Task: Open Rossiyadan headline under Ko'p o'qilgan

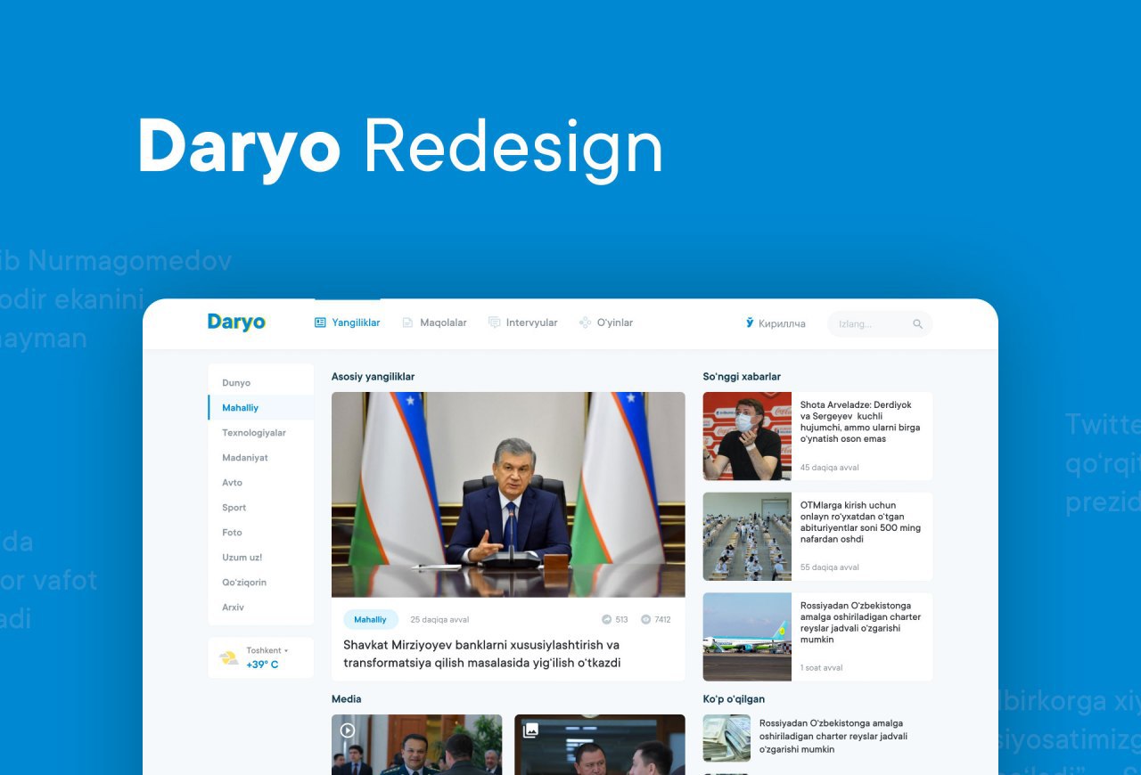Action: (833, 737)
